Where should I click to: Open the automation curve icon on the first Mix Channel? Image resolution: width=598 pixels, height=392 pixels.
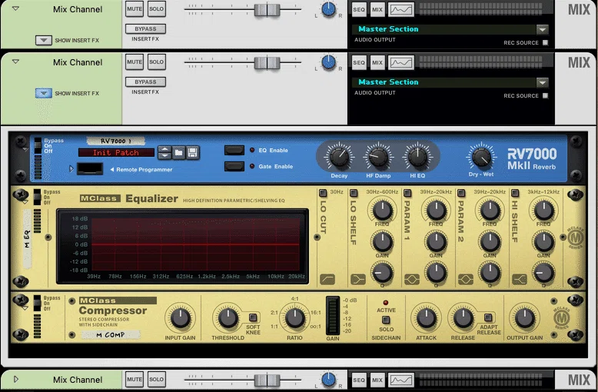coord(400,9)
